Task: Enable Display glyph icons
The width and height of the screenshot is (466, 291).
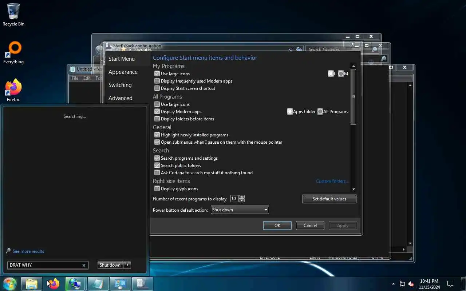Action: [157, 188]
